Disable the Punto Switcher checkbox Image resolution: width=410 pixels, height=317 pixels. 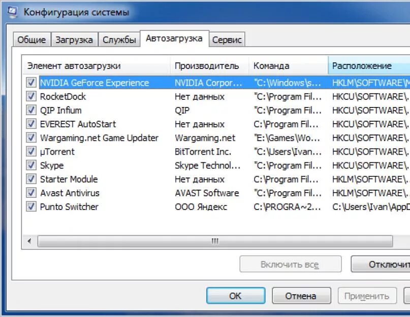tap(31, 207)
